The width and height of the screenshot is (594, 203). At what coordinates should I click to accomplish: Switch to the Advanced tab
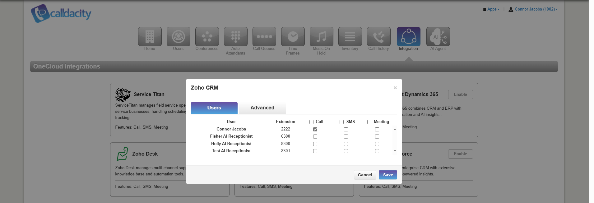[x=262, y=108]
